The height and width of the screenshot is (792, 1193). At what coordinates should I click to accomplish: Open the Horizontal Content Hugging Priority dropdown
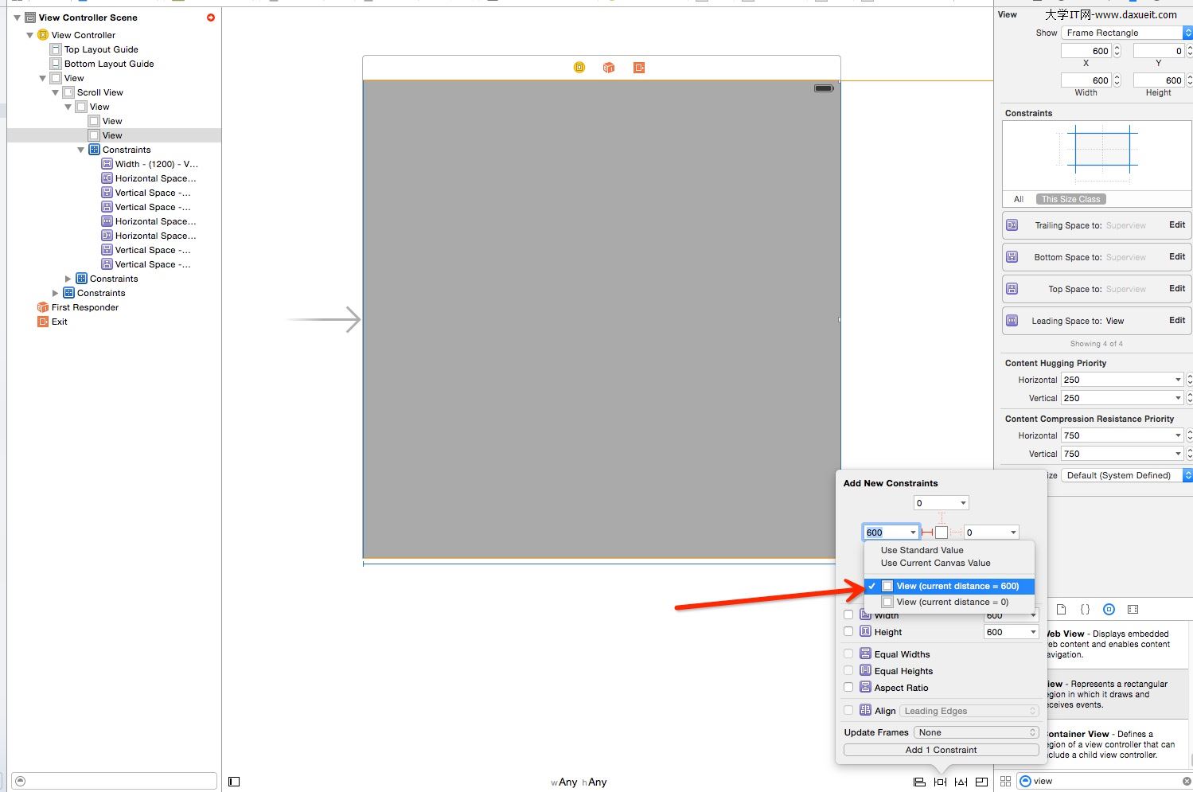1122,380
